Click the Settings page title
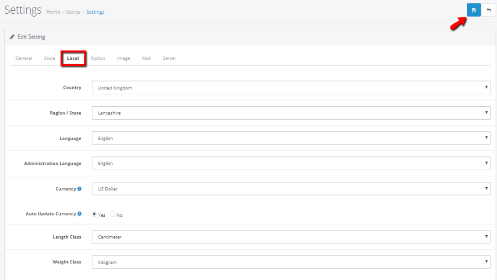Viewport: 497px width, 280px height. click(23, 10)
